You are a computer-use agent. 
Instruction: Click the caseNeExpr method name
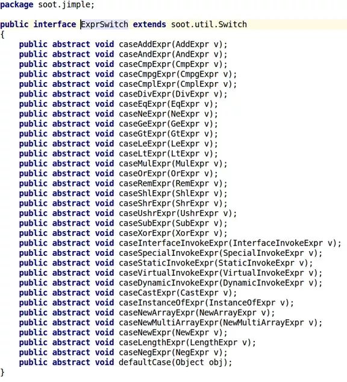143,114
